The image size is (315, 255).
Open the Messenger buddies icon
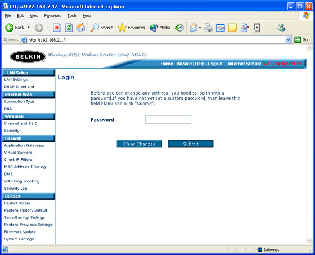(x=281, y=28)
